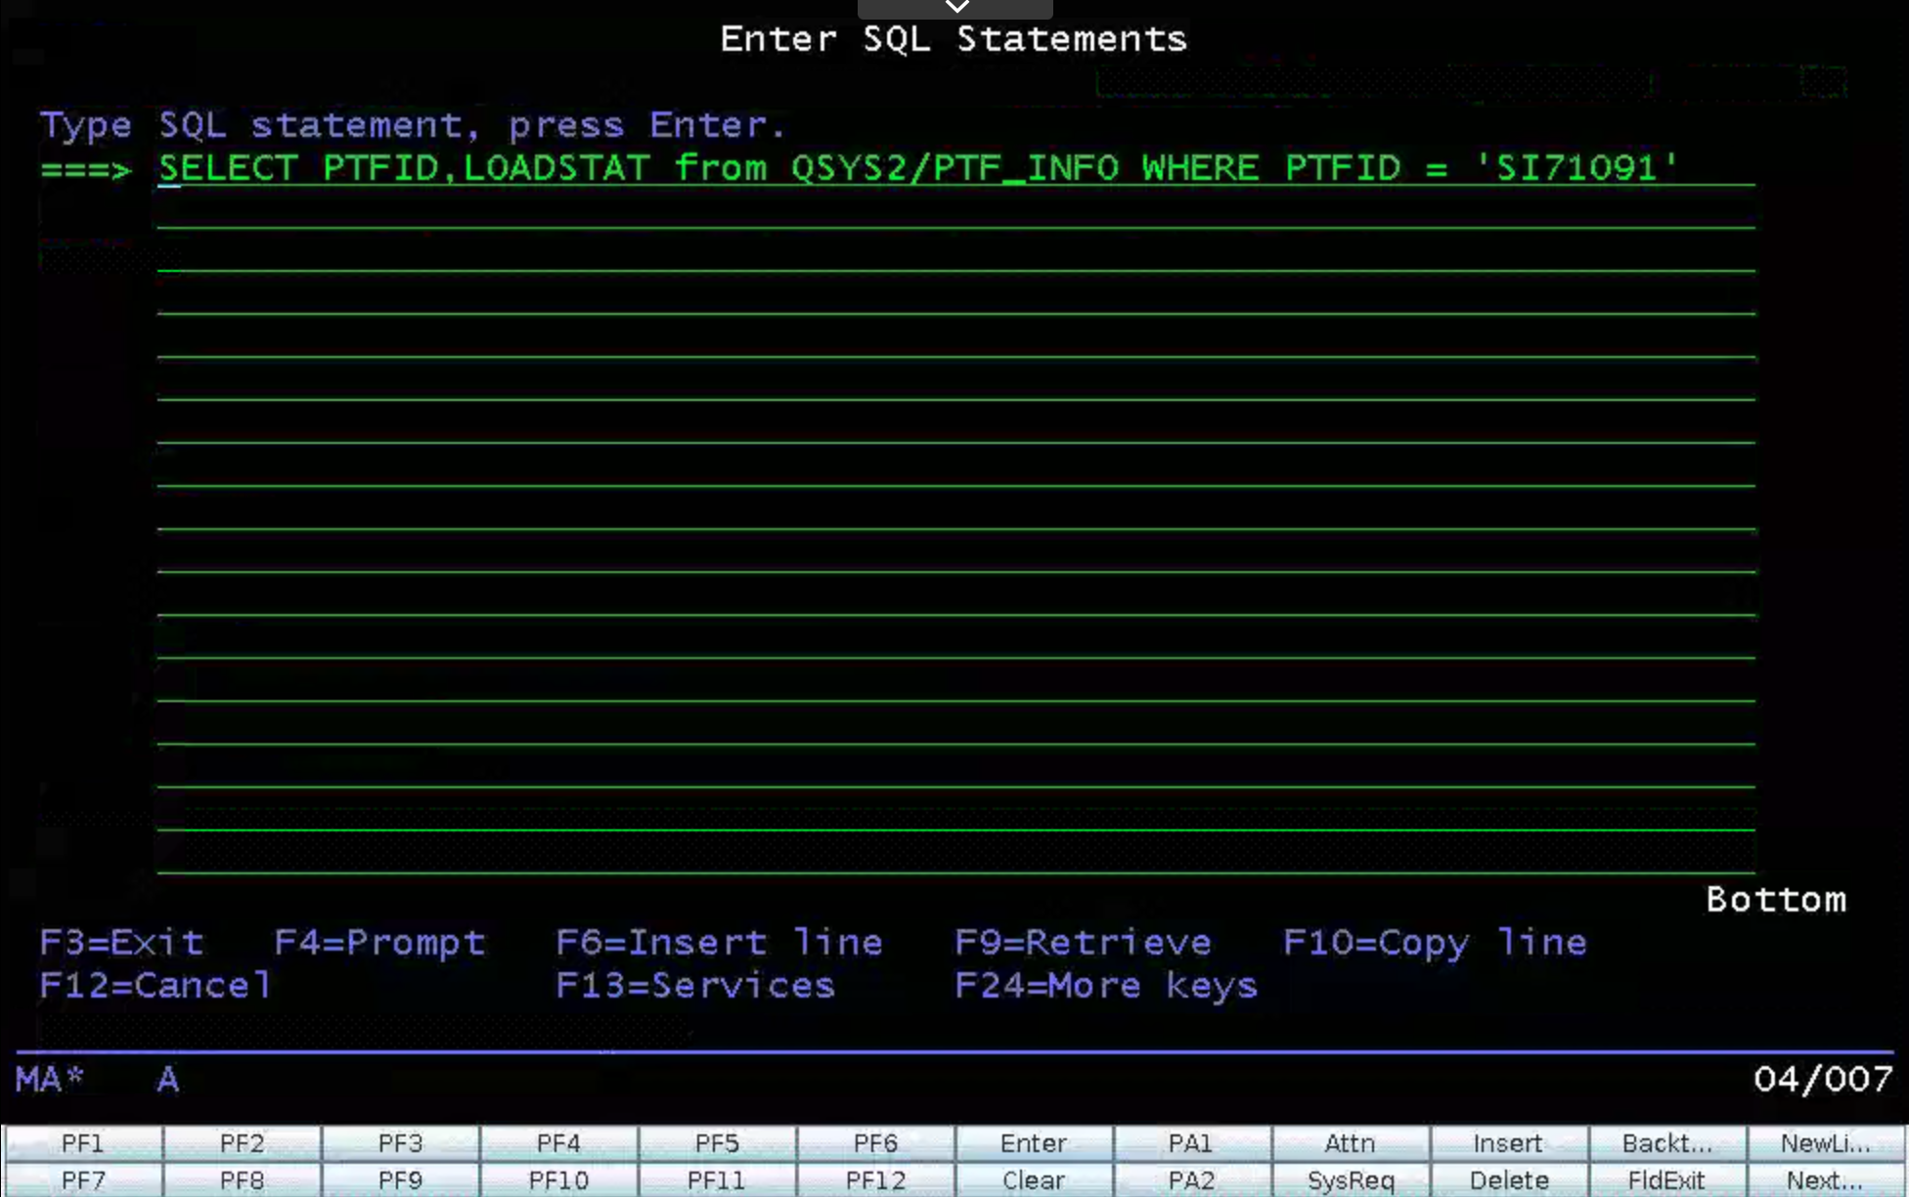Click the FldExit key button

point(1667,1179)
